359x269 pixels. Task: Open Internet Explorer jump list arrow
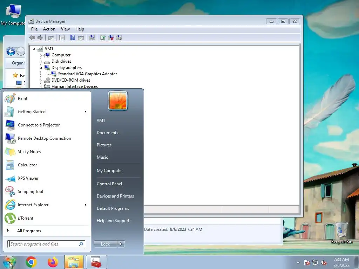[x=86, y=205]
